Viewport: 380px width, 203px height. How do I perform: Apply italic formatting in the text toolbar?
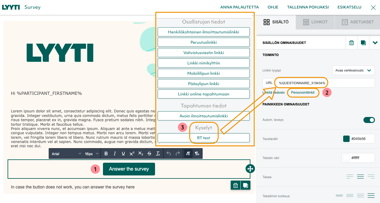coord(115,154)
